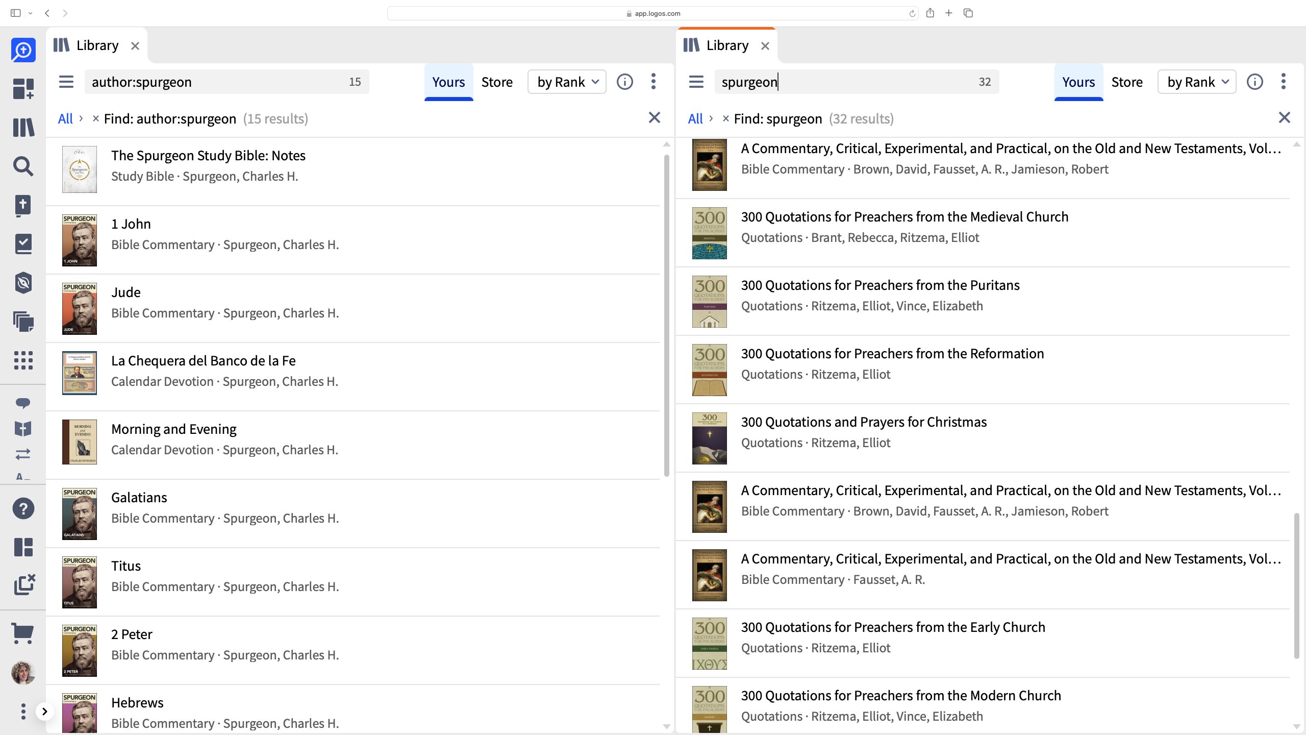Show info panel in left Library
Screen dimensions: 1306x735
(625, 82)
